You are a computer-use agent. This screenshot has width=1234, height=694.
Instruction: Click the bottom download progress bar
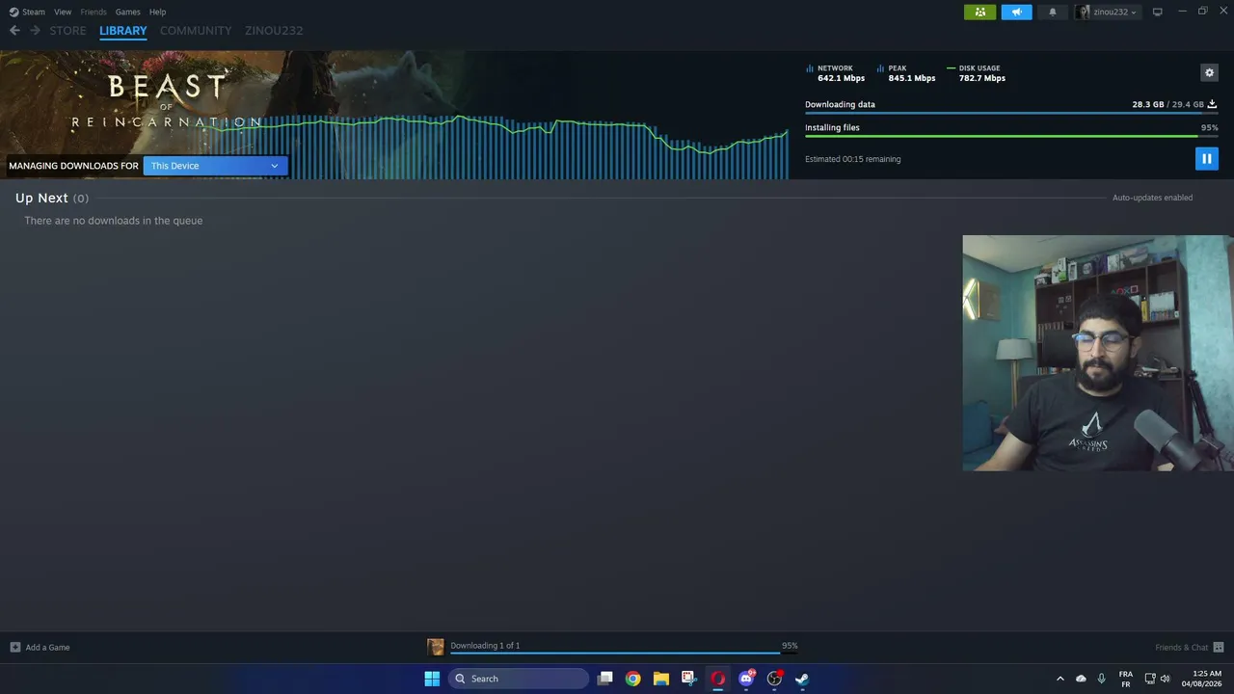(624, 654)
